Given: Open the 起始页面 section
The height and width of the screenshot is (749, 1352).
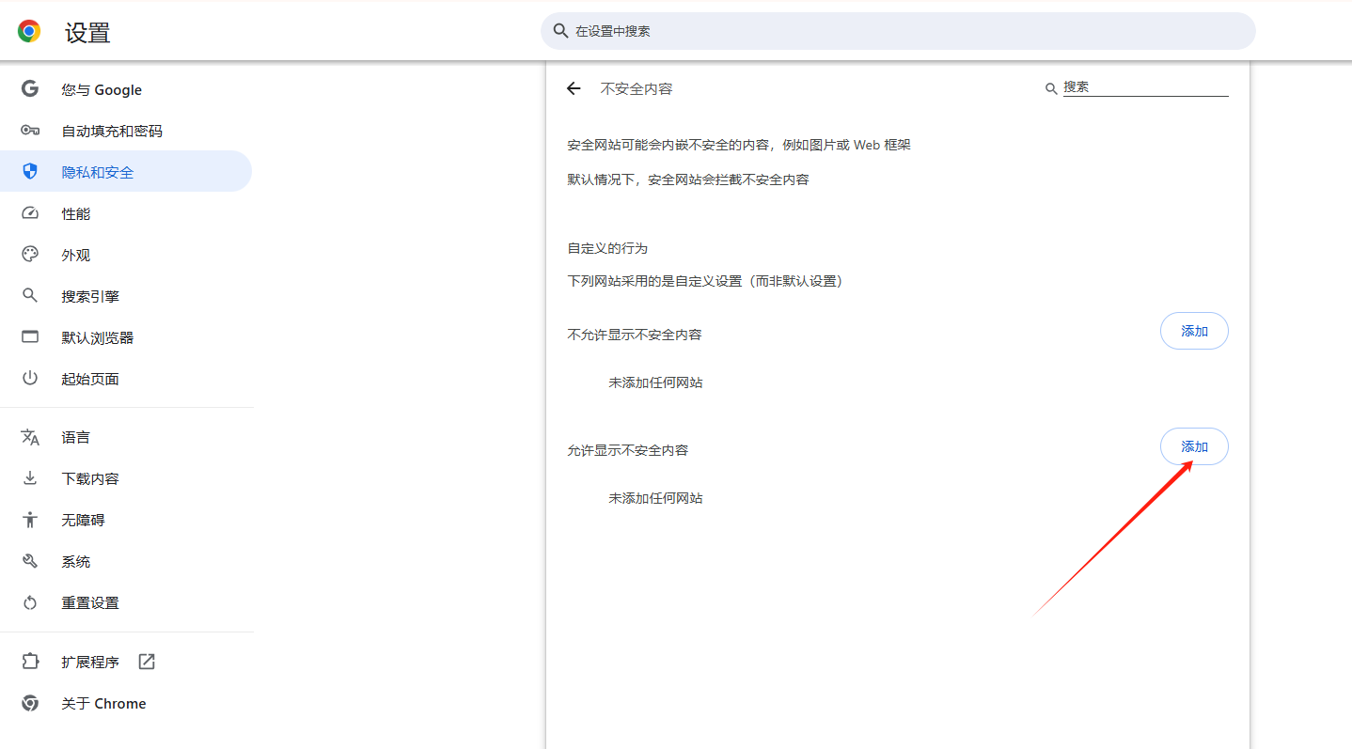Looking at the screenshot, I should [126, 379].
